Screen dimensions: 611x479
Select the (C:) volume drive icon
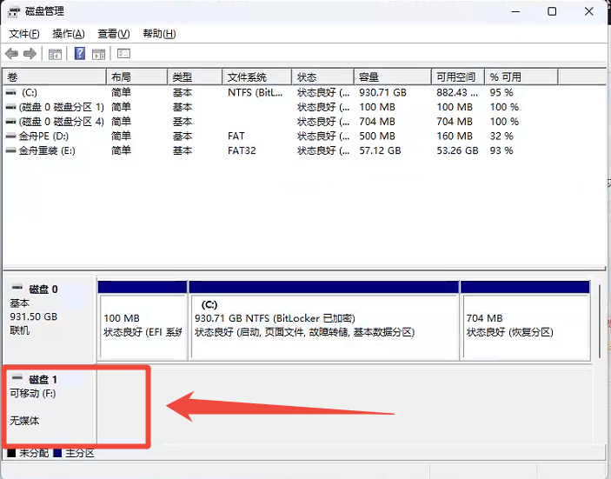(11, 92)
